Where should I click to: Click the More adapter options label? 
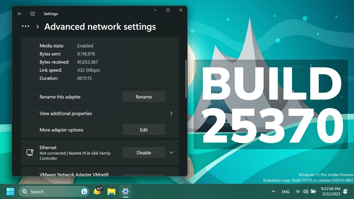(x=61, y=130)
